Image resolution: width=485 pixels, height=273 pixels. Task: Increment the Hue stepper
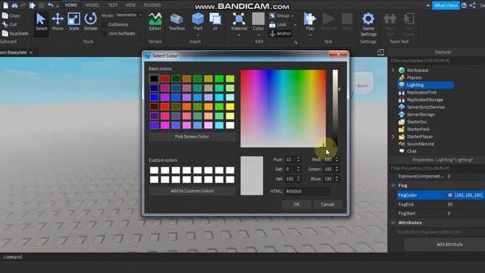(299, 158)
